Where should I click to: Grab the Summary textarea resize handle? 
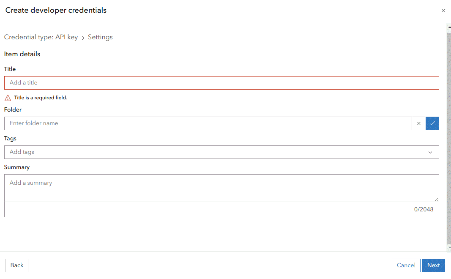(437, 200)
